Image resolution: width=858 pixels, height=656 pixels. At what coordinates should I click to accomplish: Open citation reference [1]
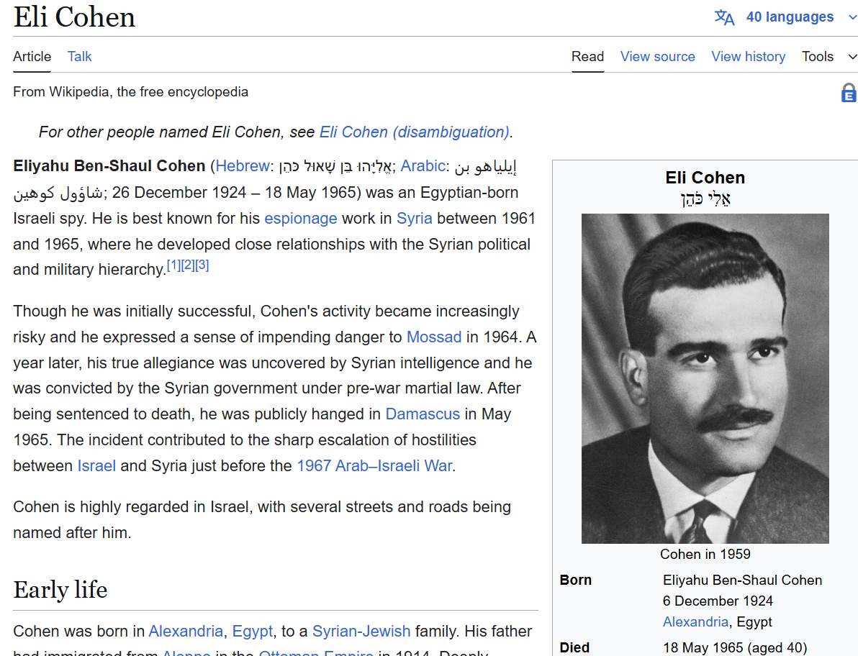pyautogui.click(x=173, y=265)
